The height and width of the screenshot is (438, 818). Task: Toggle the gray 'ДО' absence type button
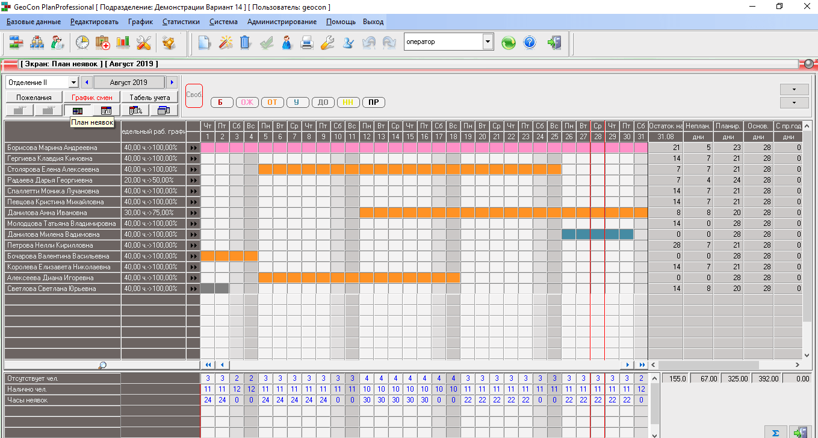[323, 102]
